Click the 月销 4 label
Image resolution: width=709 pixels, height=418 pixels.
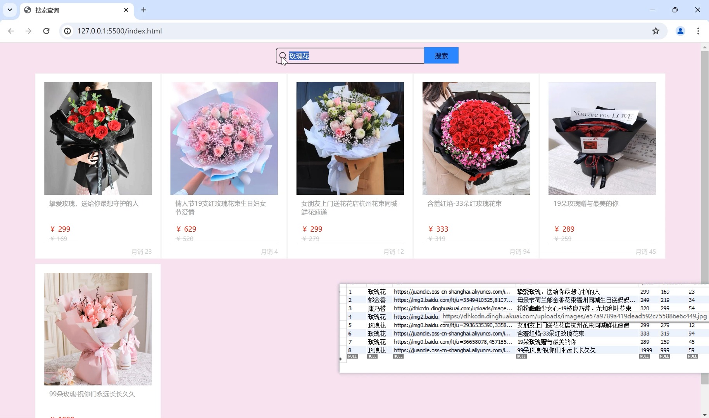269,252
